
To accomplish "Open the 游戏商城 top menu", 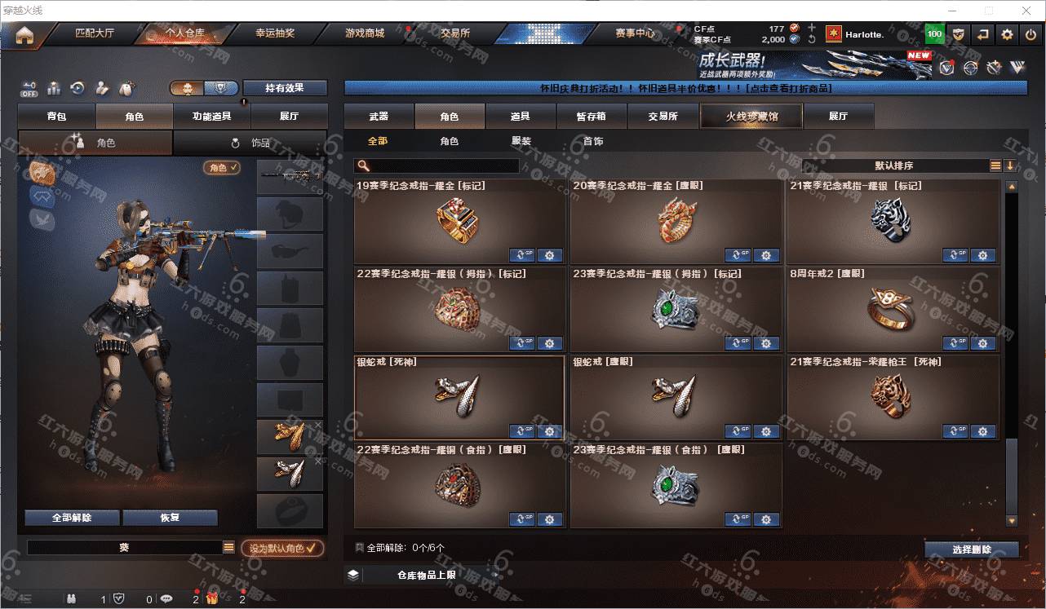I will coord(364,33).
